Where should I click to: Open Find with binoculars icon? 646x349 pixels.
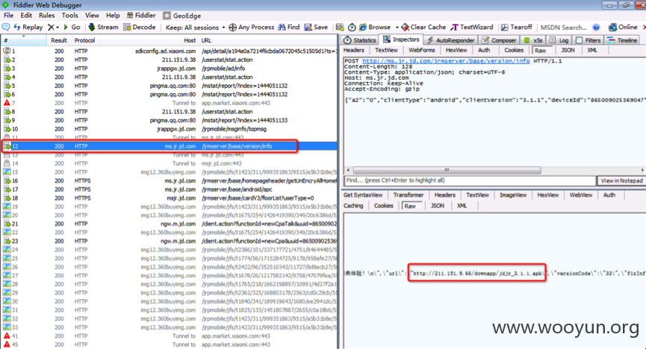tap(289, 27)
